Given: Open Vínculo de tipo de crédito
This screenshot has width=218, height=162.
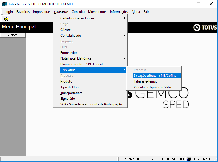Looking at the screenshot, I should coord(157,87).
